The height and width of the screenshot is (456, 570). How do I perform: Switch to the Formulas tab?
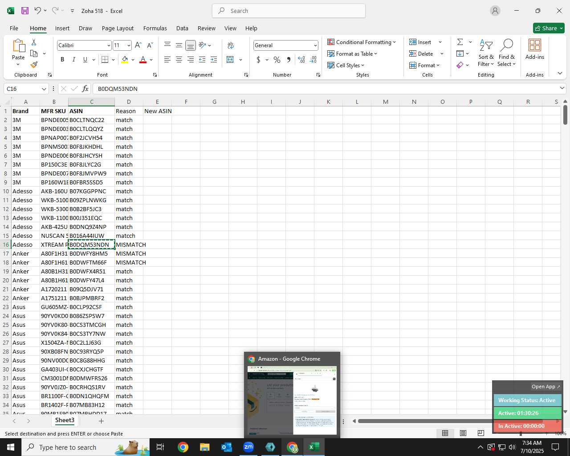(x=155, y=28)
